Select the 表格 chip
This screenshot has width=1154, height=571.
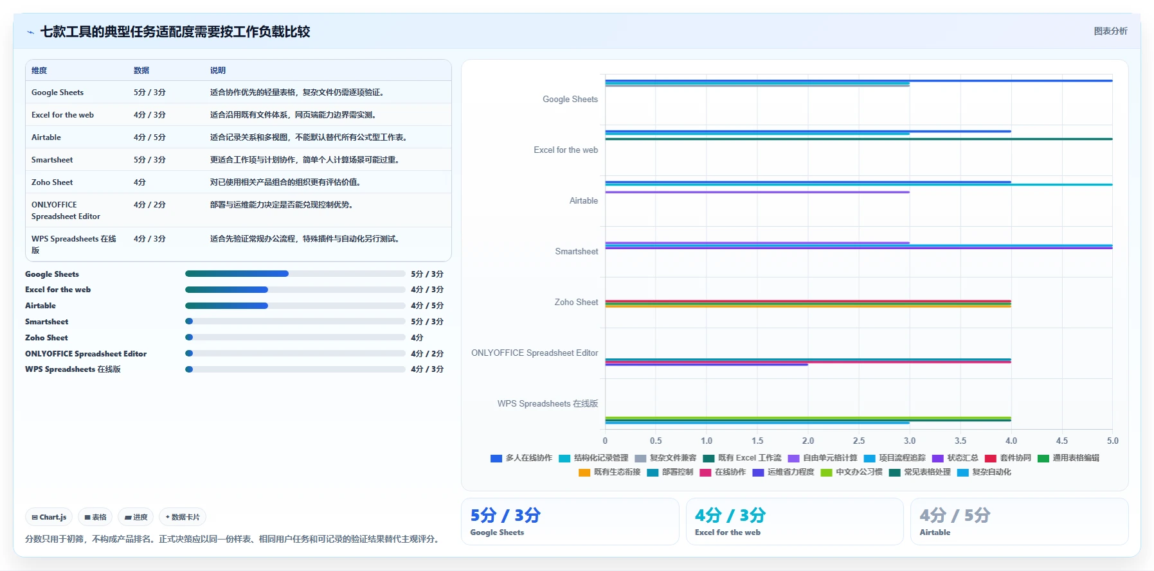point(95,517)
